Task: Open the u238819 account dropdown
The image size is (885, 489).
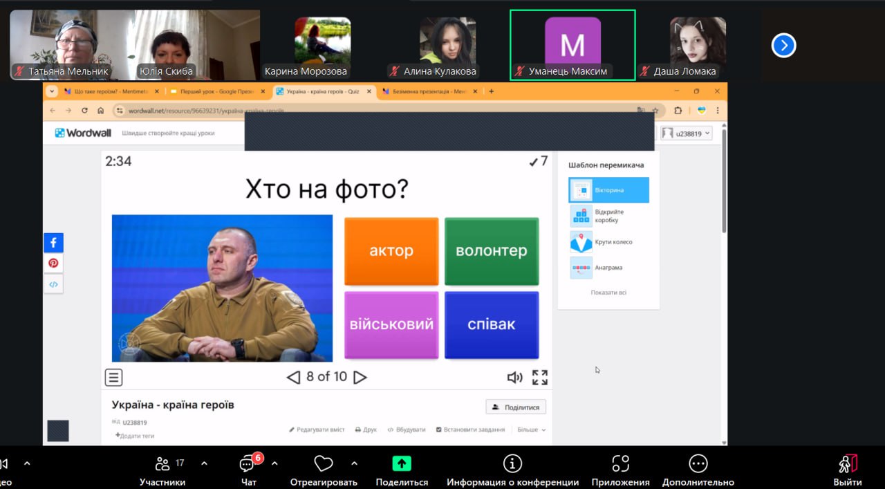Action: (687, 133)
